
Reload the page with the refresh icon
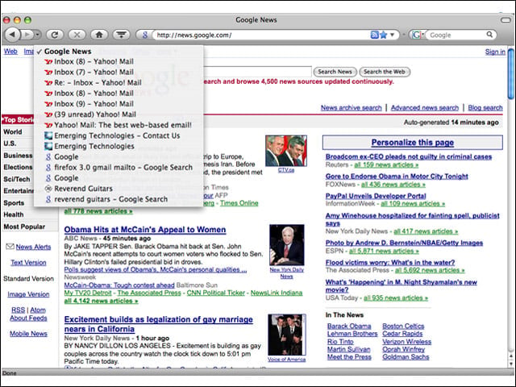(55, 34)
